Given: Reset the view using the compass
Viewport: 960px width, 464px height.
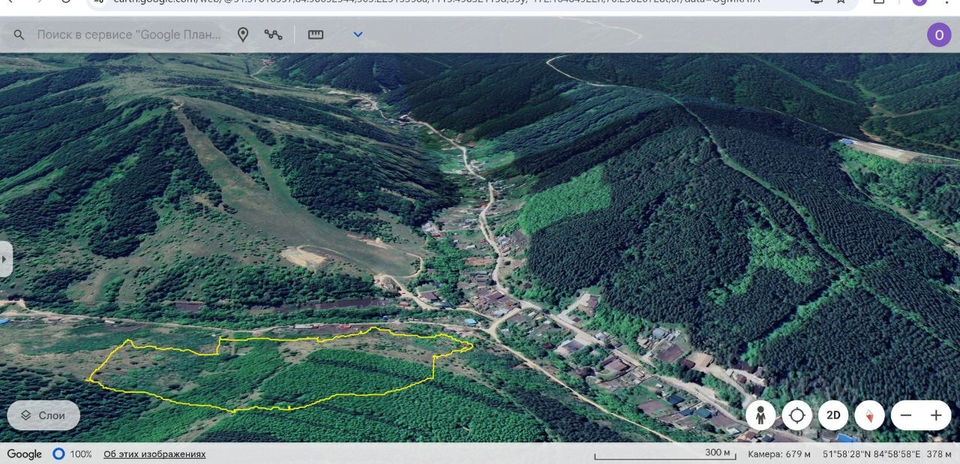Looking at the screenshot, I should [870, 415].
